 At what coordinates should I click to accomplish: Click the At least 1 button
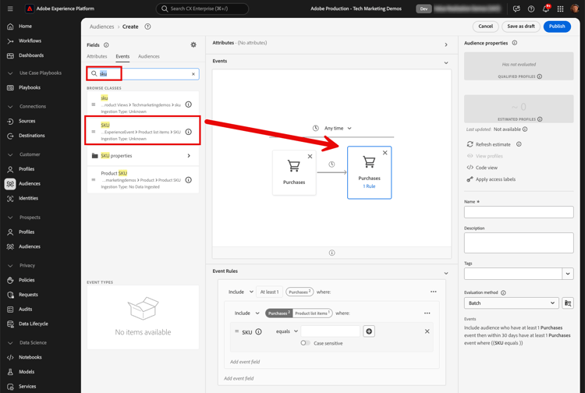click(269, 292)
